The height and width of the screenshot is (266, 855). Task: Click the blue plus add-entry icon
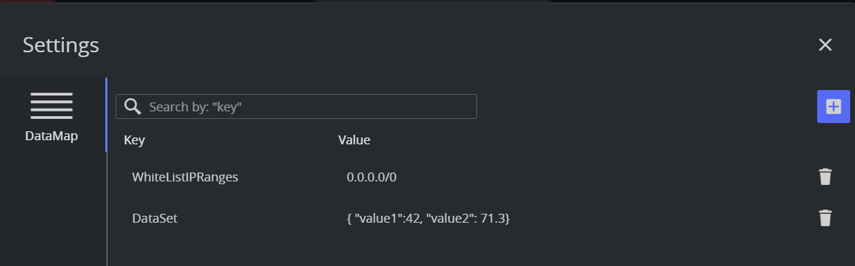point(834,107)
